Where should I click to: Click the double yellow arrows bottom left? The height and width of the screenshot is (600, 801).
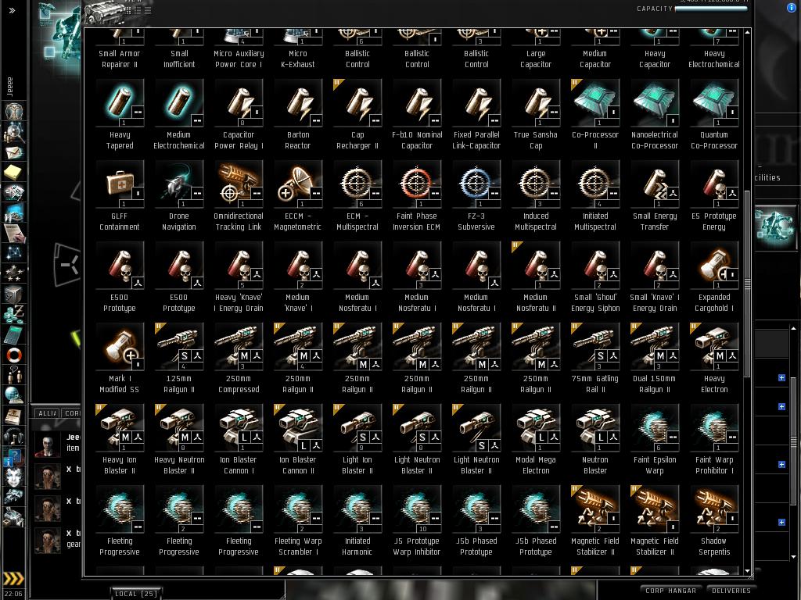pos(13,579)
